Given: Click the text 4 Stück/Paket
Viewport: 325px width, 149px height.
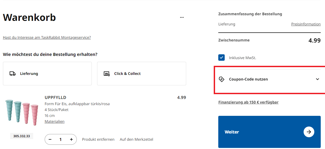Looking at the screenshot, I should pos(56,110).
